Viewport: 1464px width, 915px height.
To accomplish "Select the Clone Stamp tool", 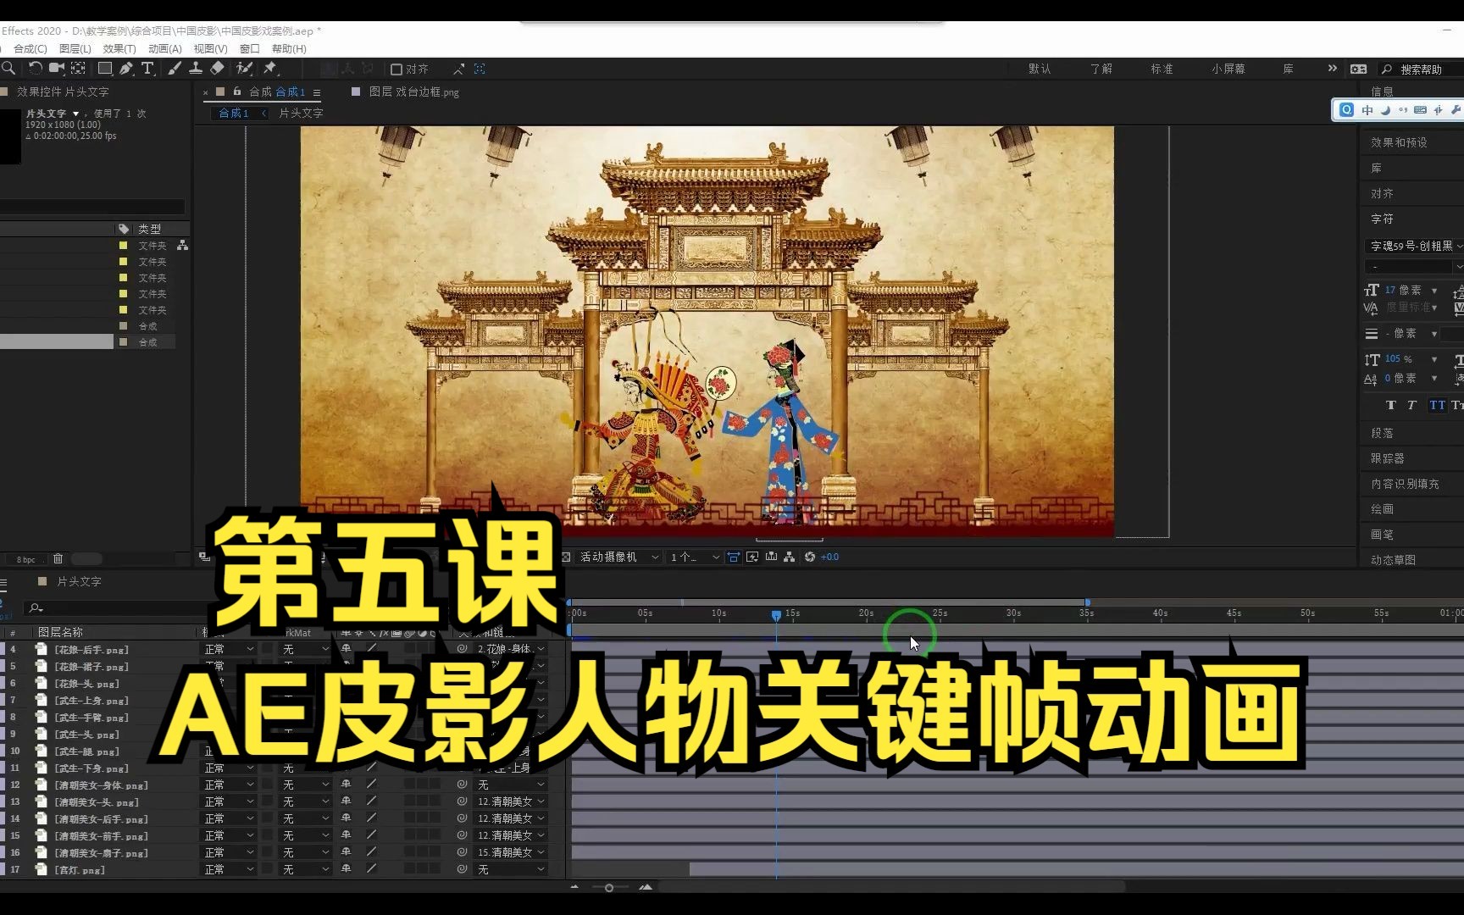I will point(196,69).
